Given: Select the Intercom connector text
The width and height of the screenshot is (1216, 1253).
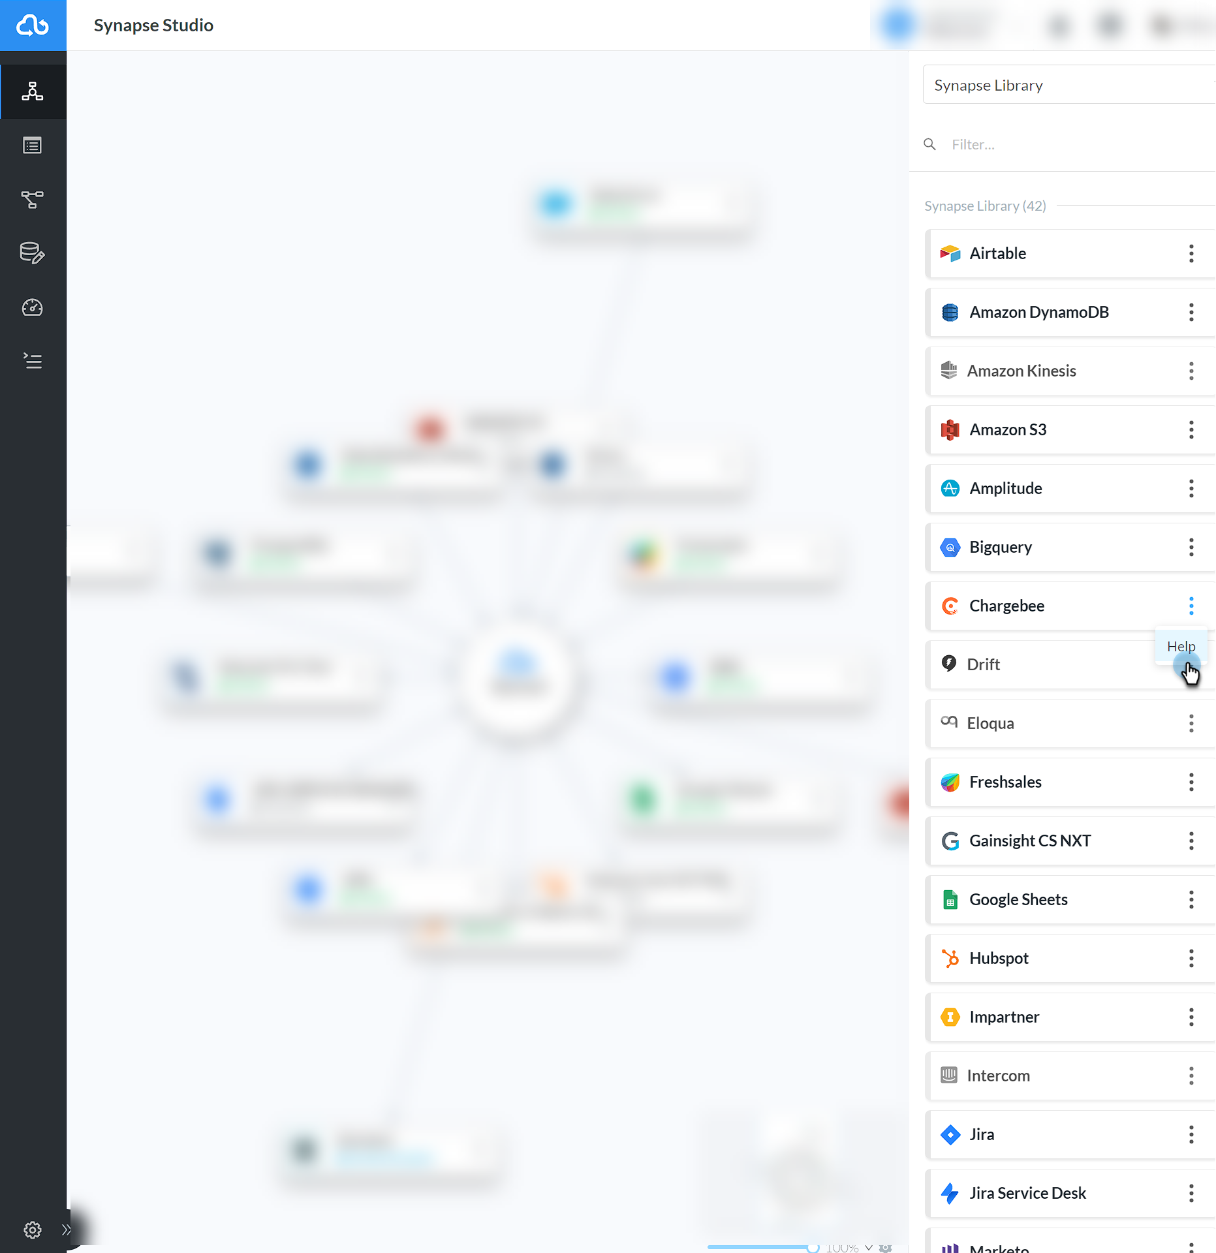Looking at the screenshot, I should tap(998, 1075).
